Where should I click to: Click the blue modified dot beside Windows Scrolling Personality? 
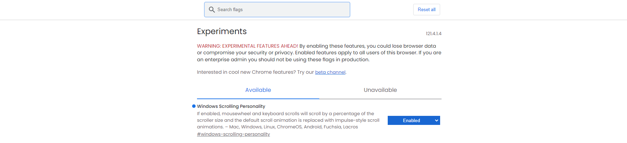[194, 106]
